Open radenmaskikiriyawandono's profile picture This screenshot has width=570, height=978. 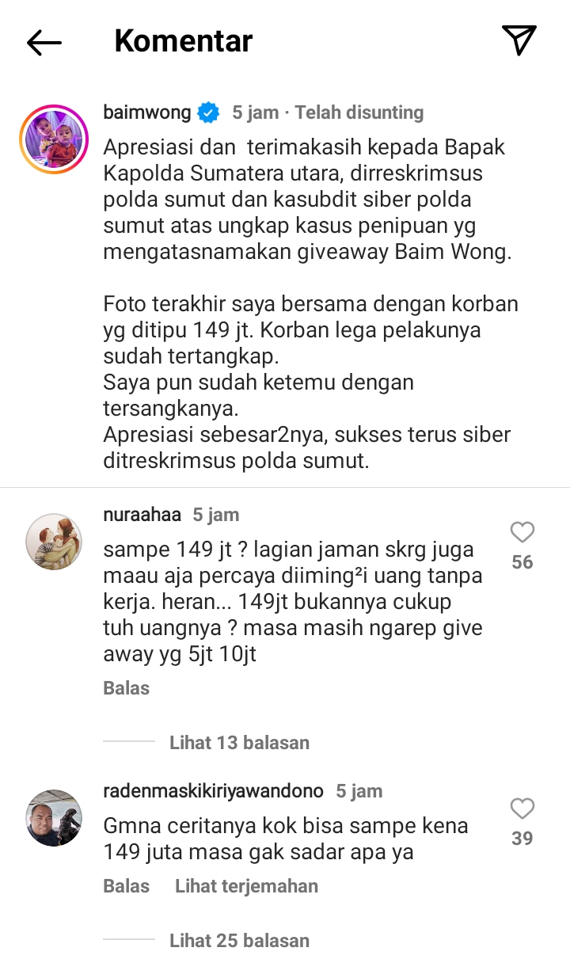click(54, 818)
